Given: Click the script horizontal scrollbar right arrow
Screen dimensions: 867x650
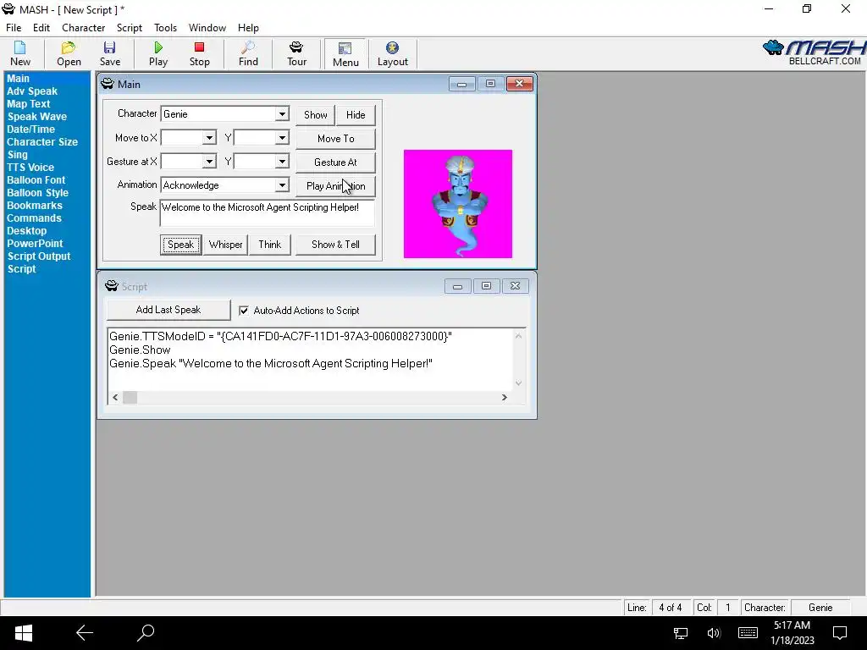Looking at the screenshot, I should pos(505,398).
